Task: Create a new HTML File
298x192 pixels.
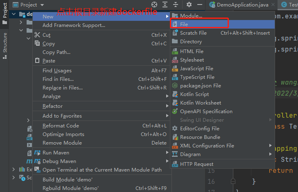Action: 222,51
